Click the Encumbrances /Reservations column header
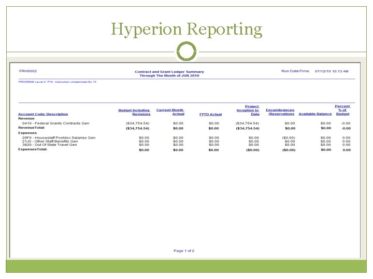The width and height of the screenshot is (373, 279). [x=280, y=112]
